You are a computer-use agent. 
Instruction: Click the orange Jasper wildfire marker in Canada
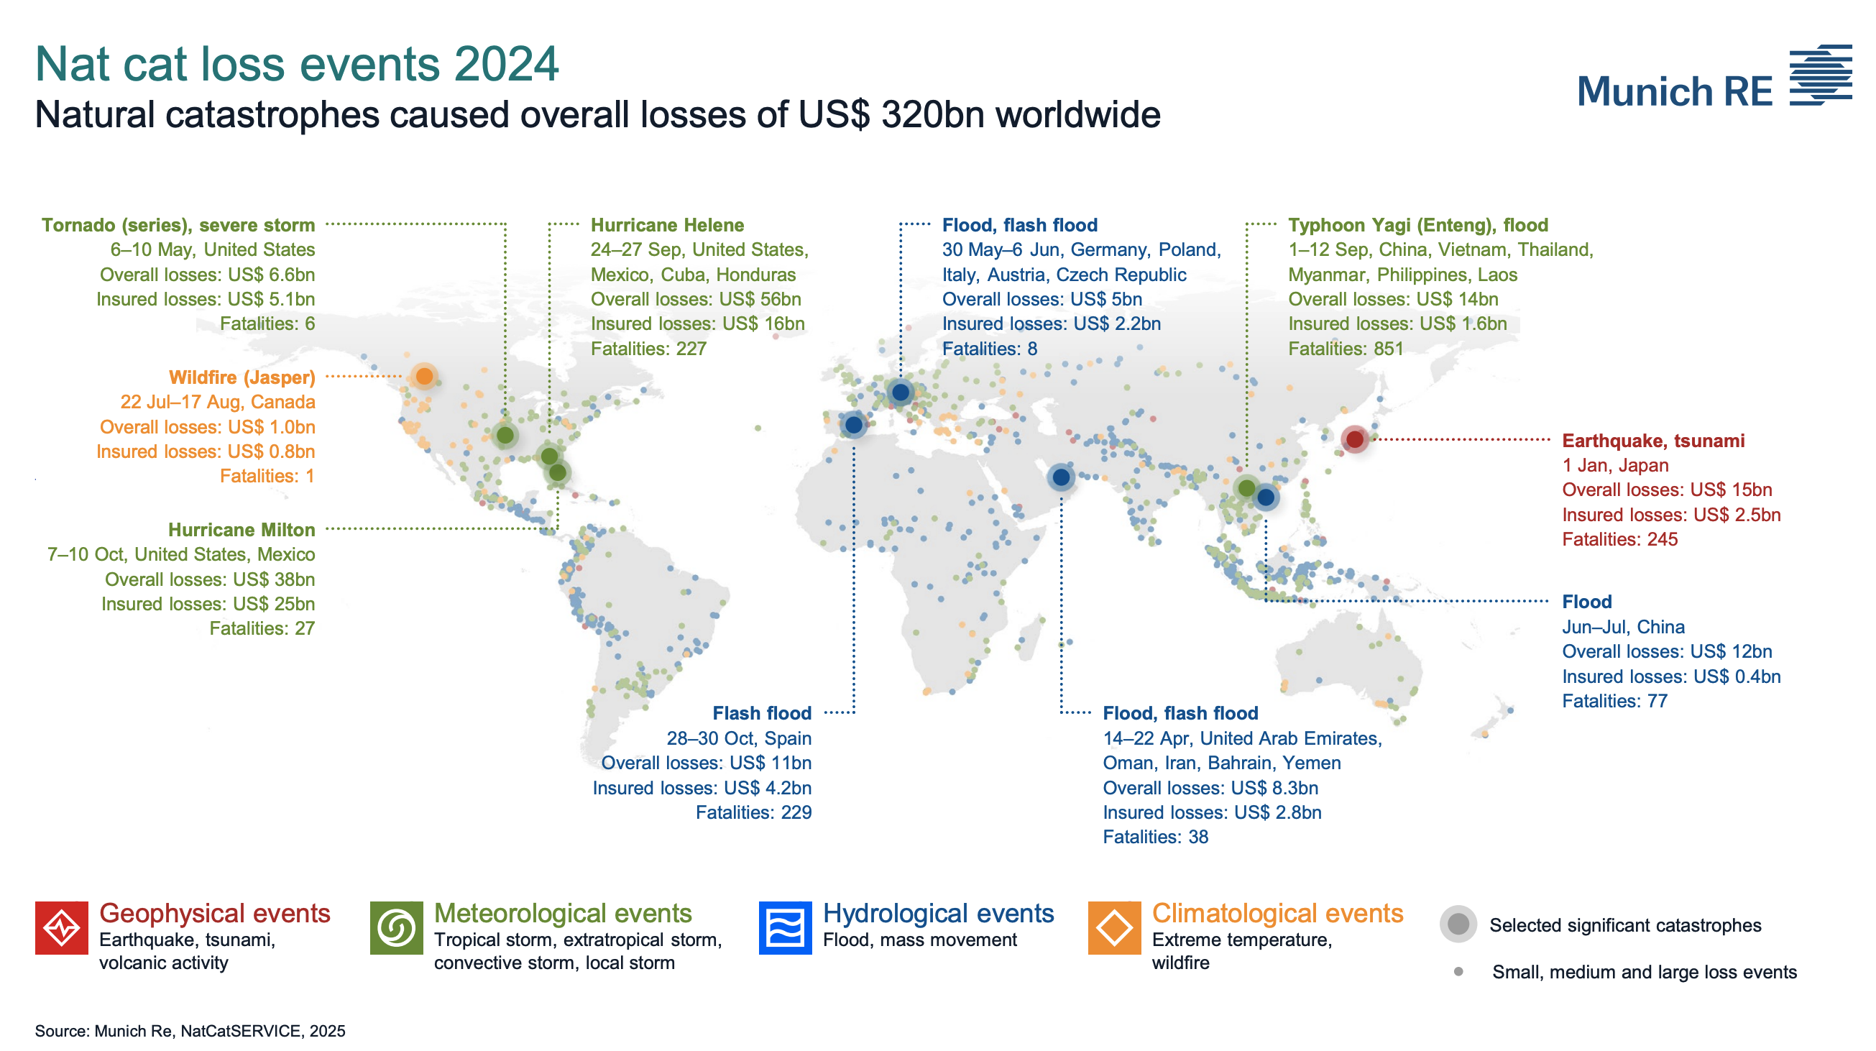424,377
